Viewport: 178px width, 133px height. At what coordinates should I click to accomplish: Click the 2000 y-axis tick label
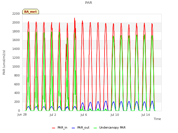point(16,22)
